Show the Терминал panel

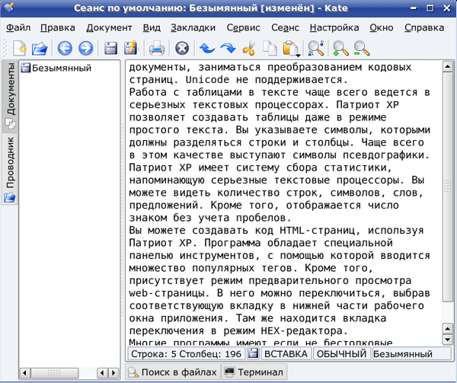click(254, 372)
